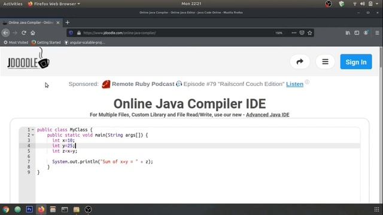383x215 pixels.
Task: Launch Chrome from the dock
Action: (6, 210)
